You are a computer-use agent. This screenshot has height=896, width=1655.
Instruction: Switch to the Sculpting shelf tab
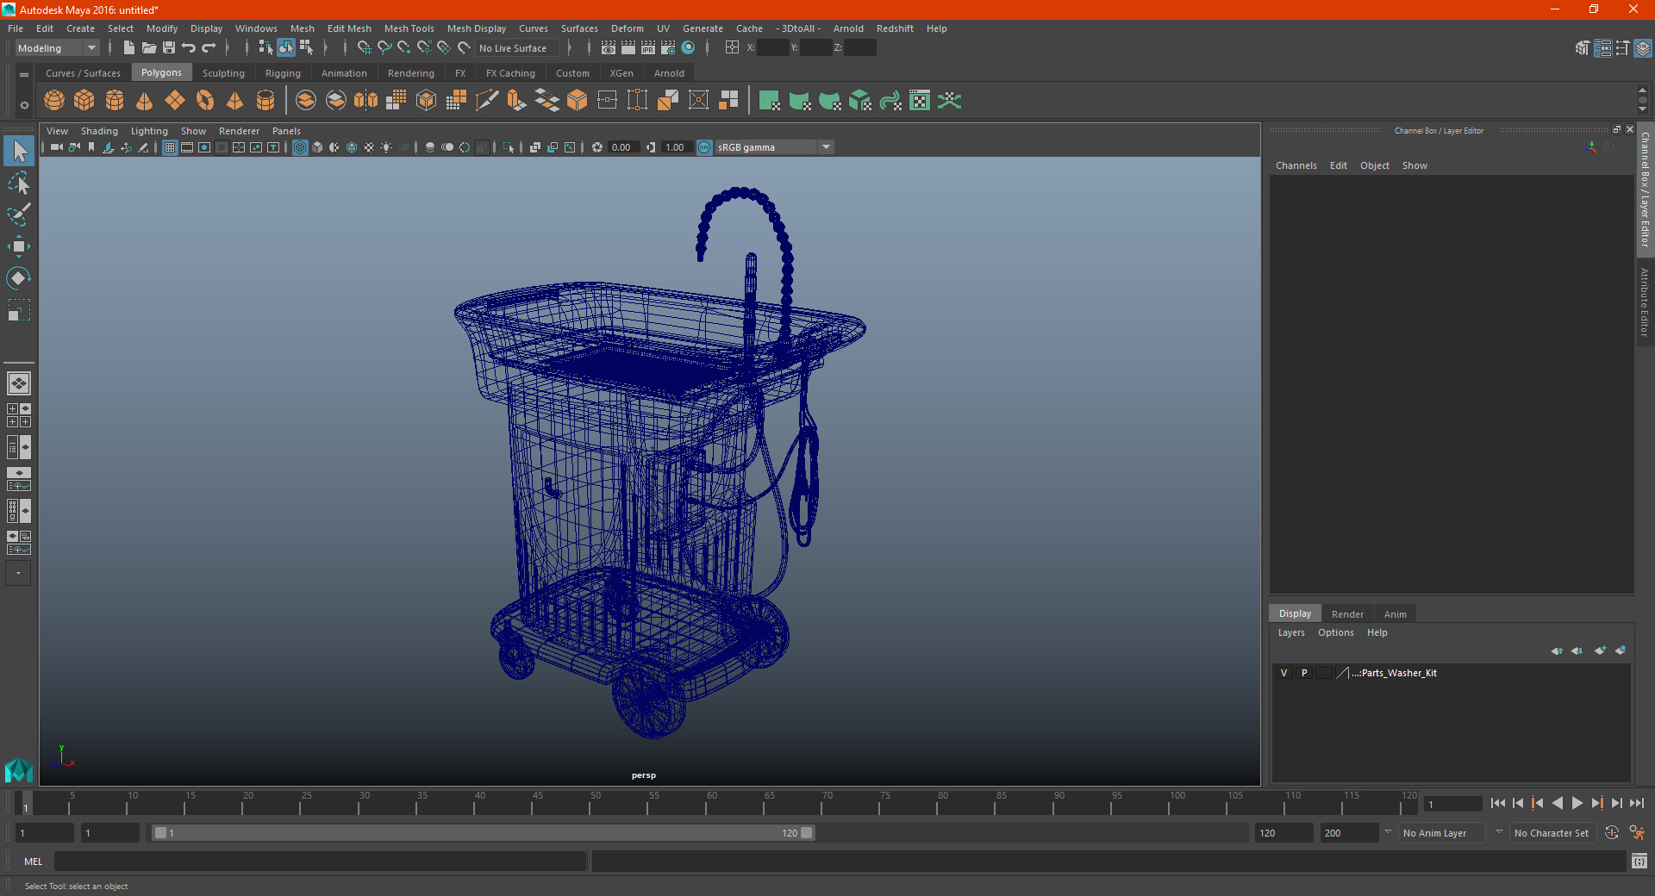point(223,73)
